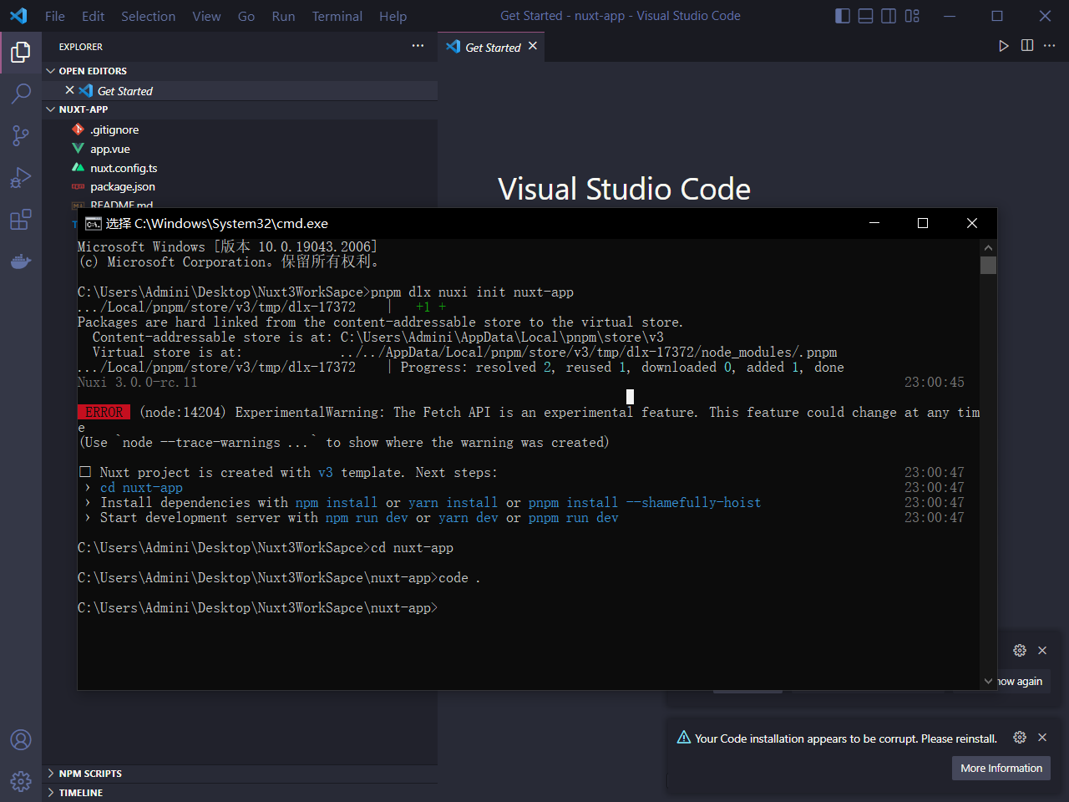Open Explorer Views and More Actions ellipsis
The height and width of the screenshot is (802, 1069).
point(418,46)
